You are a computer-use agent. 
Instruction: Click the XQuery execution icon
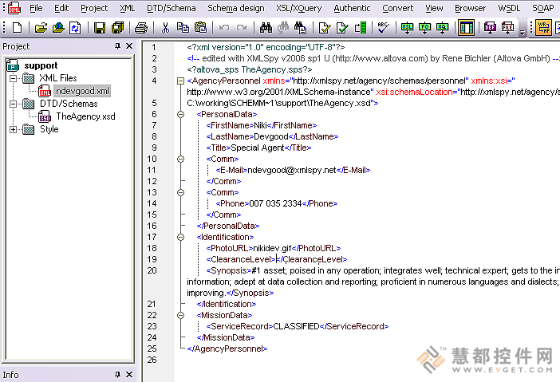[x=442, y=27]
